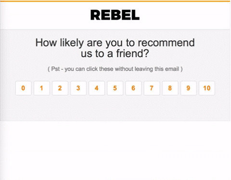231x180 pixels.
Task: Click the word 'friend?' in the heading
Action: [133, 53]
